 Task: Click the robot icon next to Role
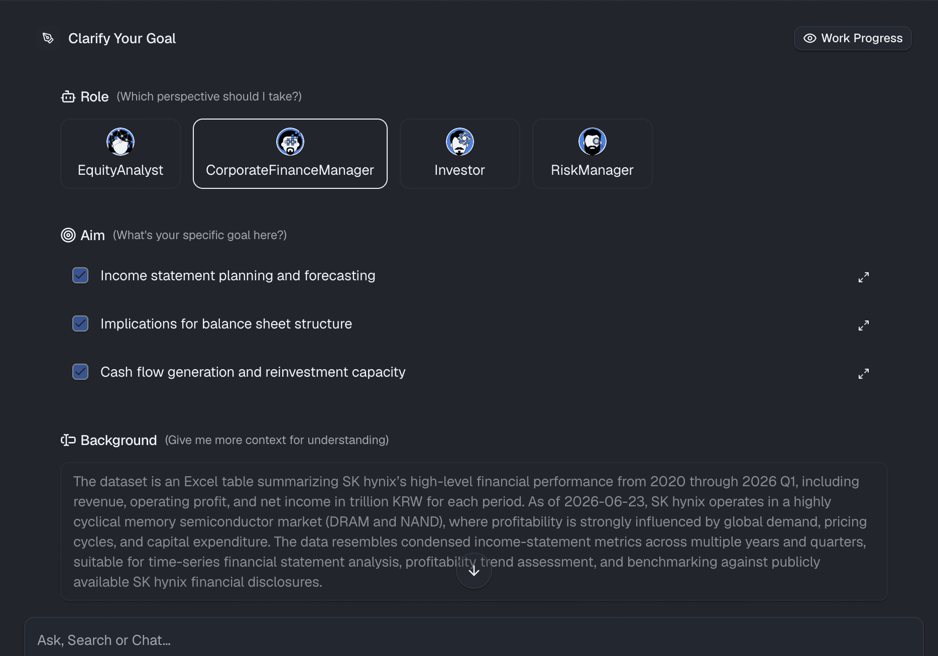point(68,96)
